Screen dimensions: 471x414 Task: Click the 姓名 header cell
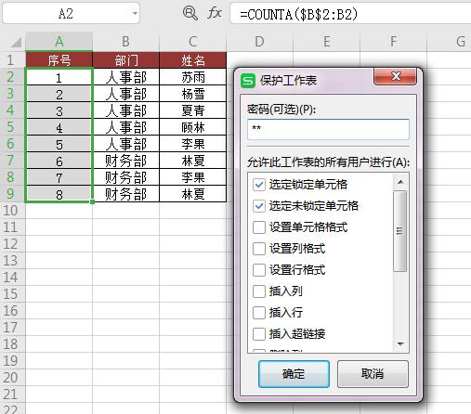[x=193, y=60]
